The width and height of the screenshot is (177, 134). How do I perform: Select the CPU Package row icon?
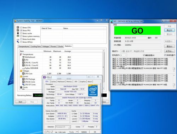(x=23, y=79)
